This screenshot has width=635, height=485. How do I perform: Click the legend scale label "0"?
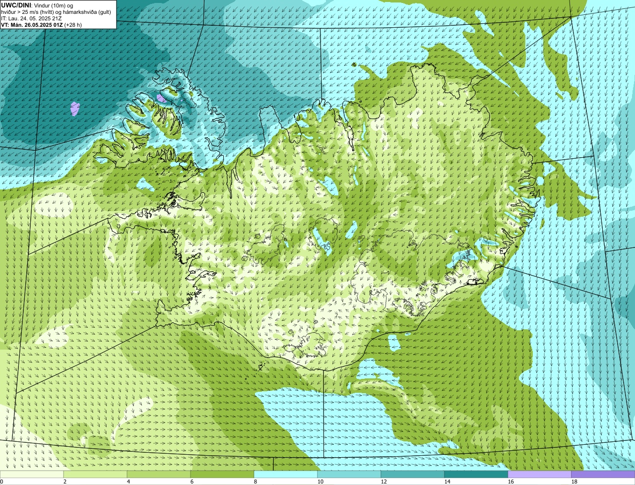2,482
